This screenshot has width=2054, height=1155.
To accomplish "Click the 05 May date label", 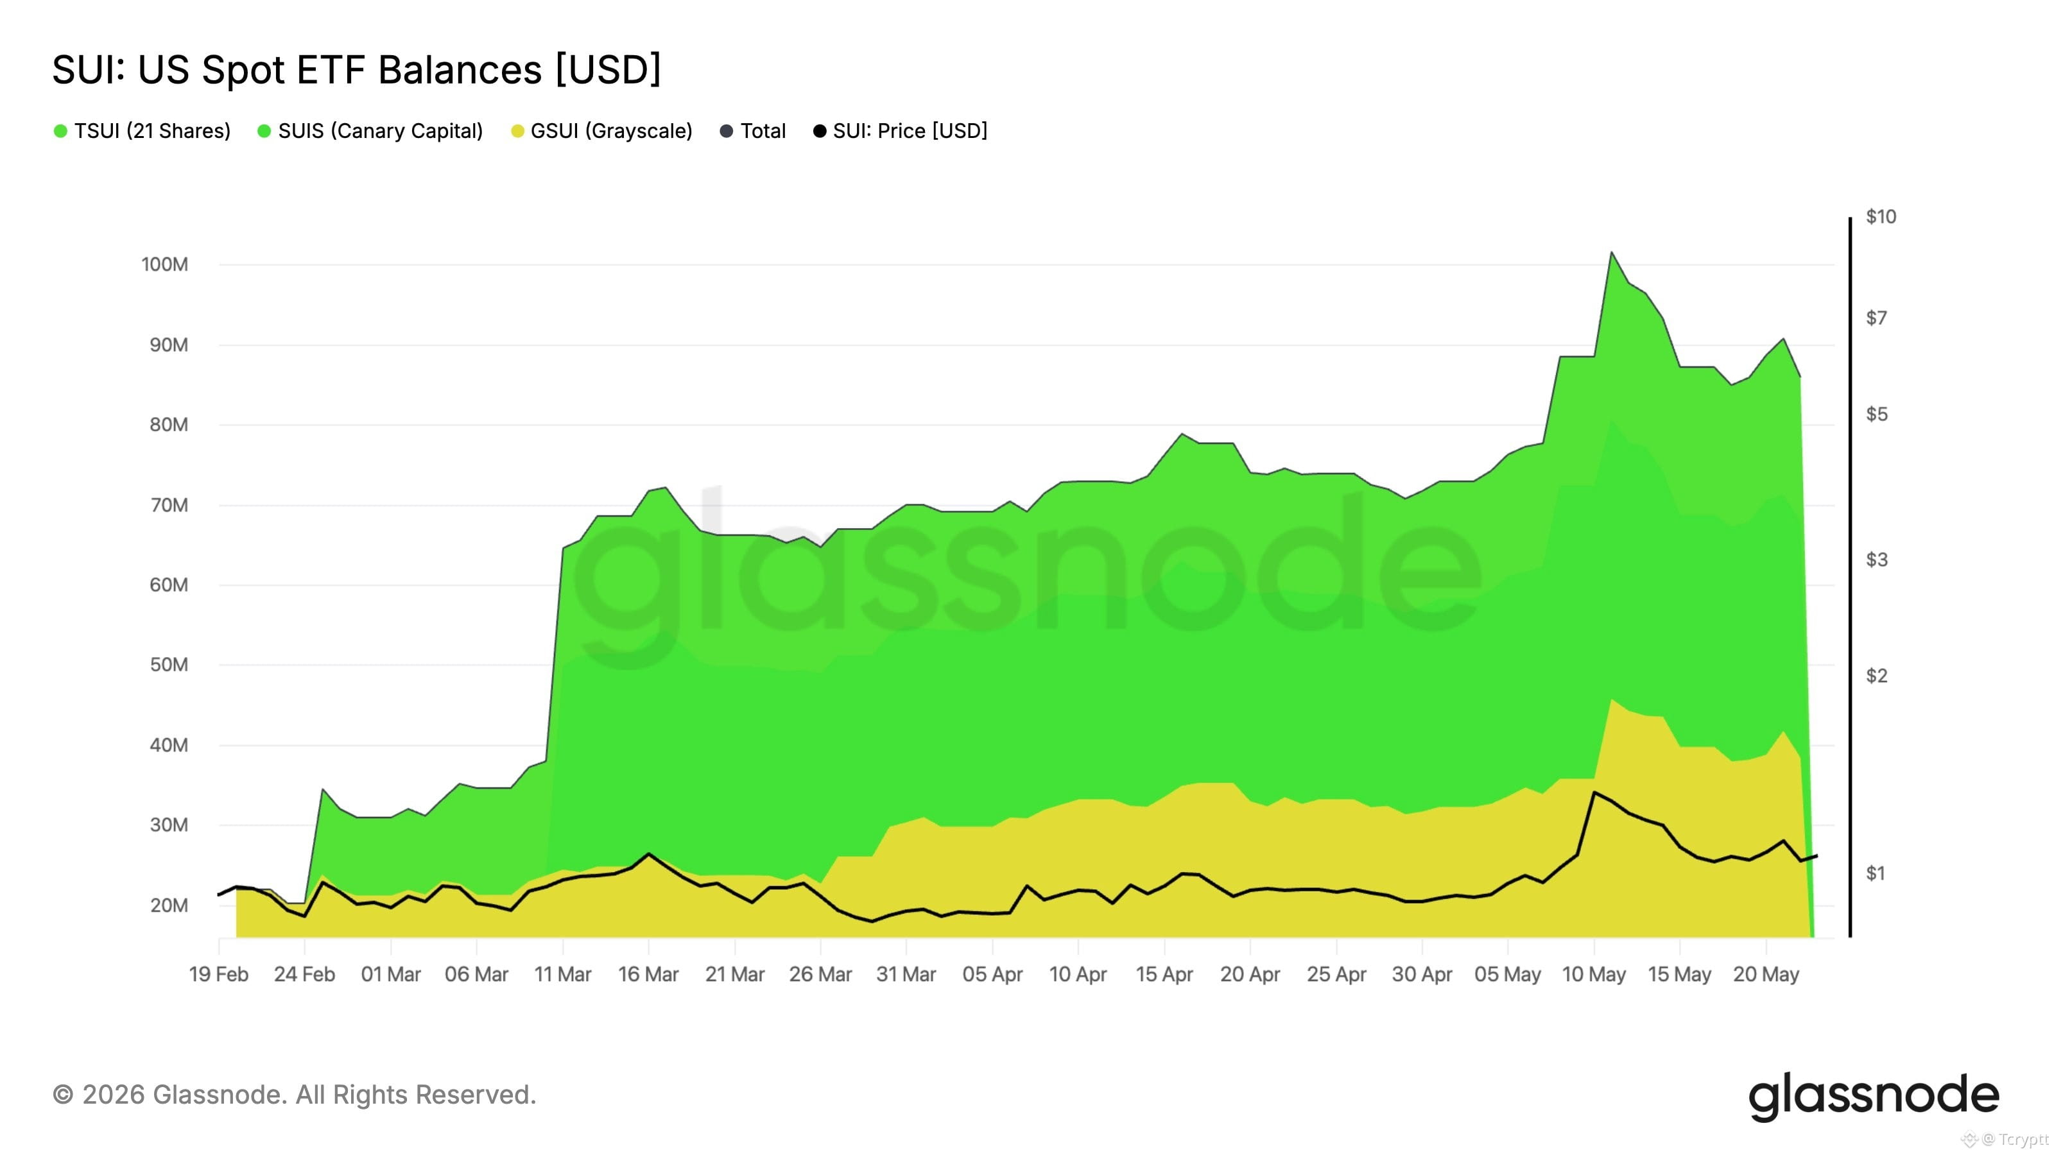I will pos(1508,975).
